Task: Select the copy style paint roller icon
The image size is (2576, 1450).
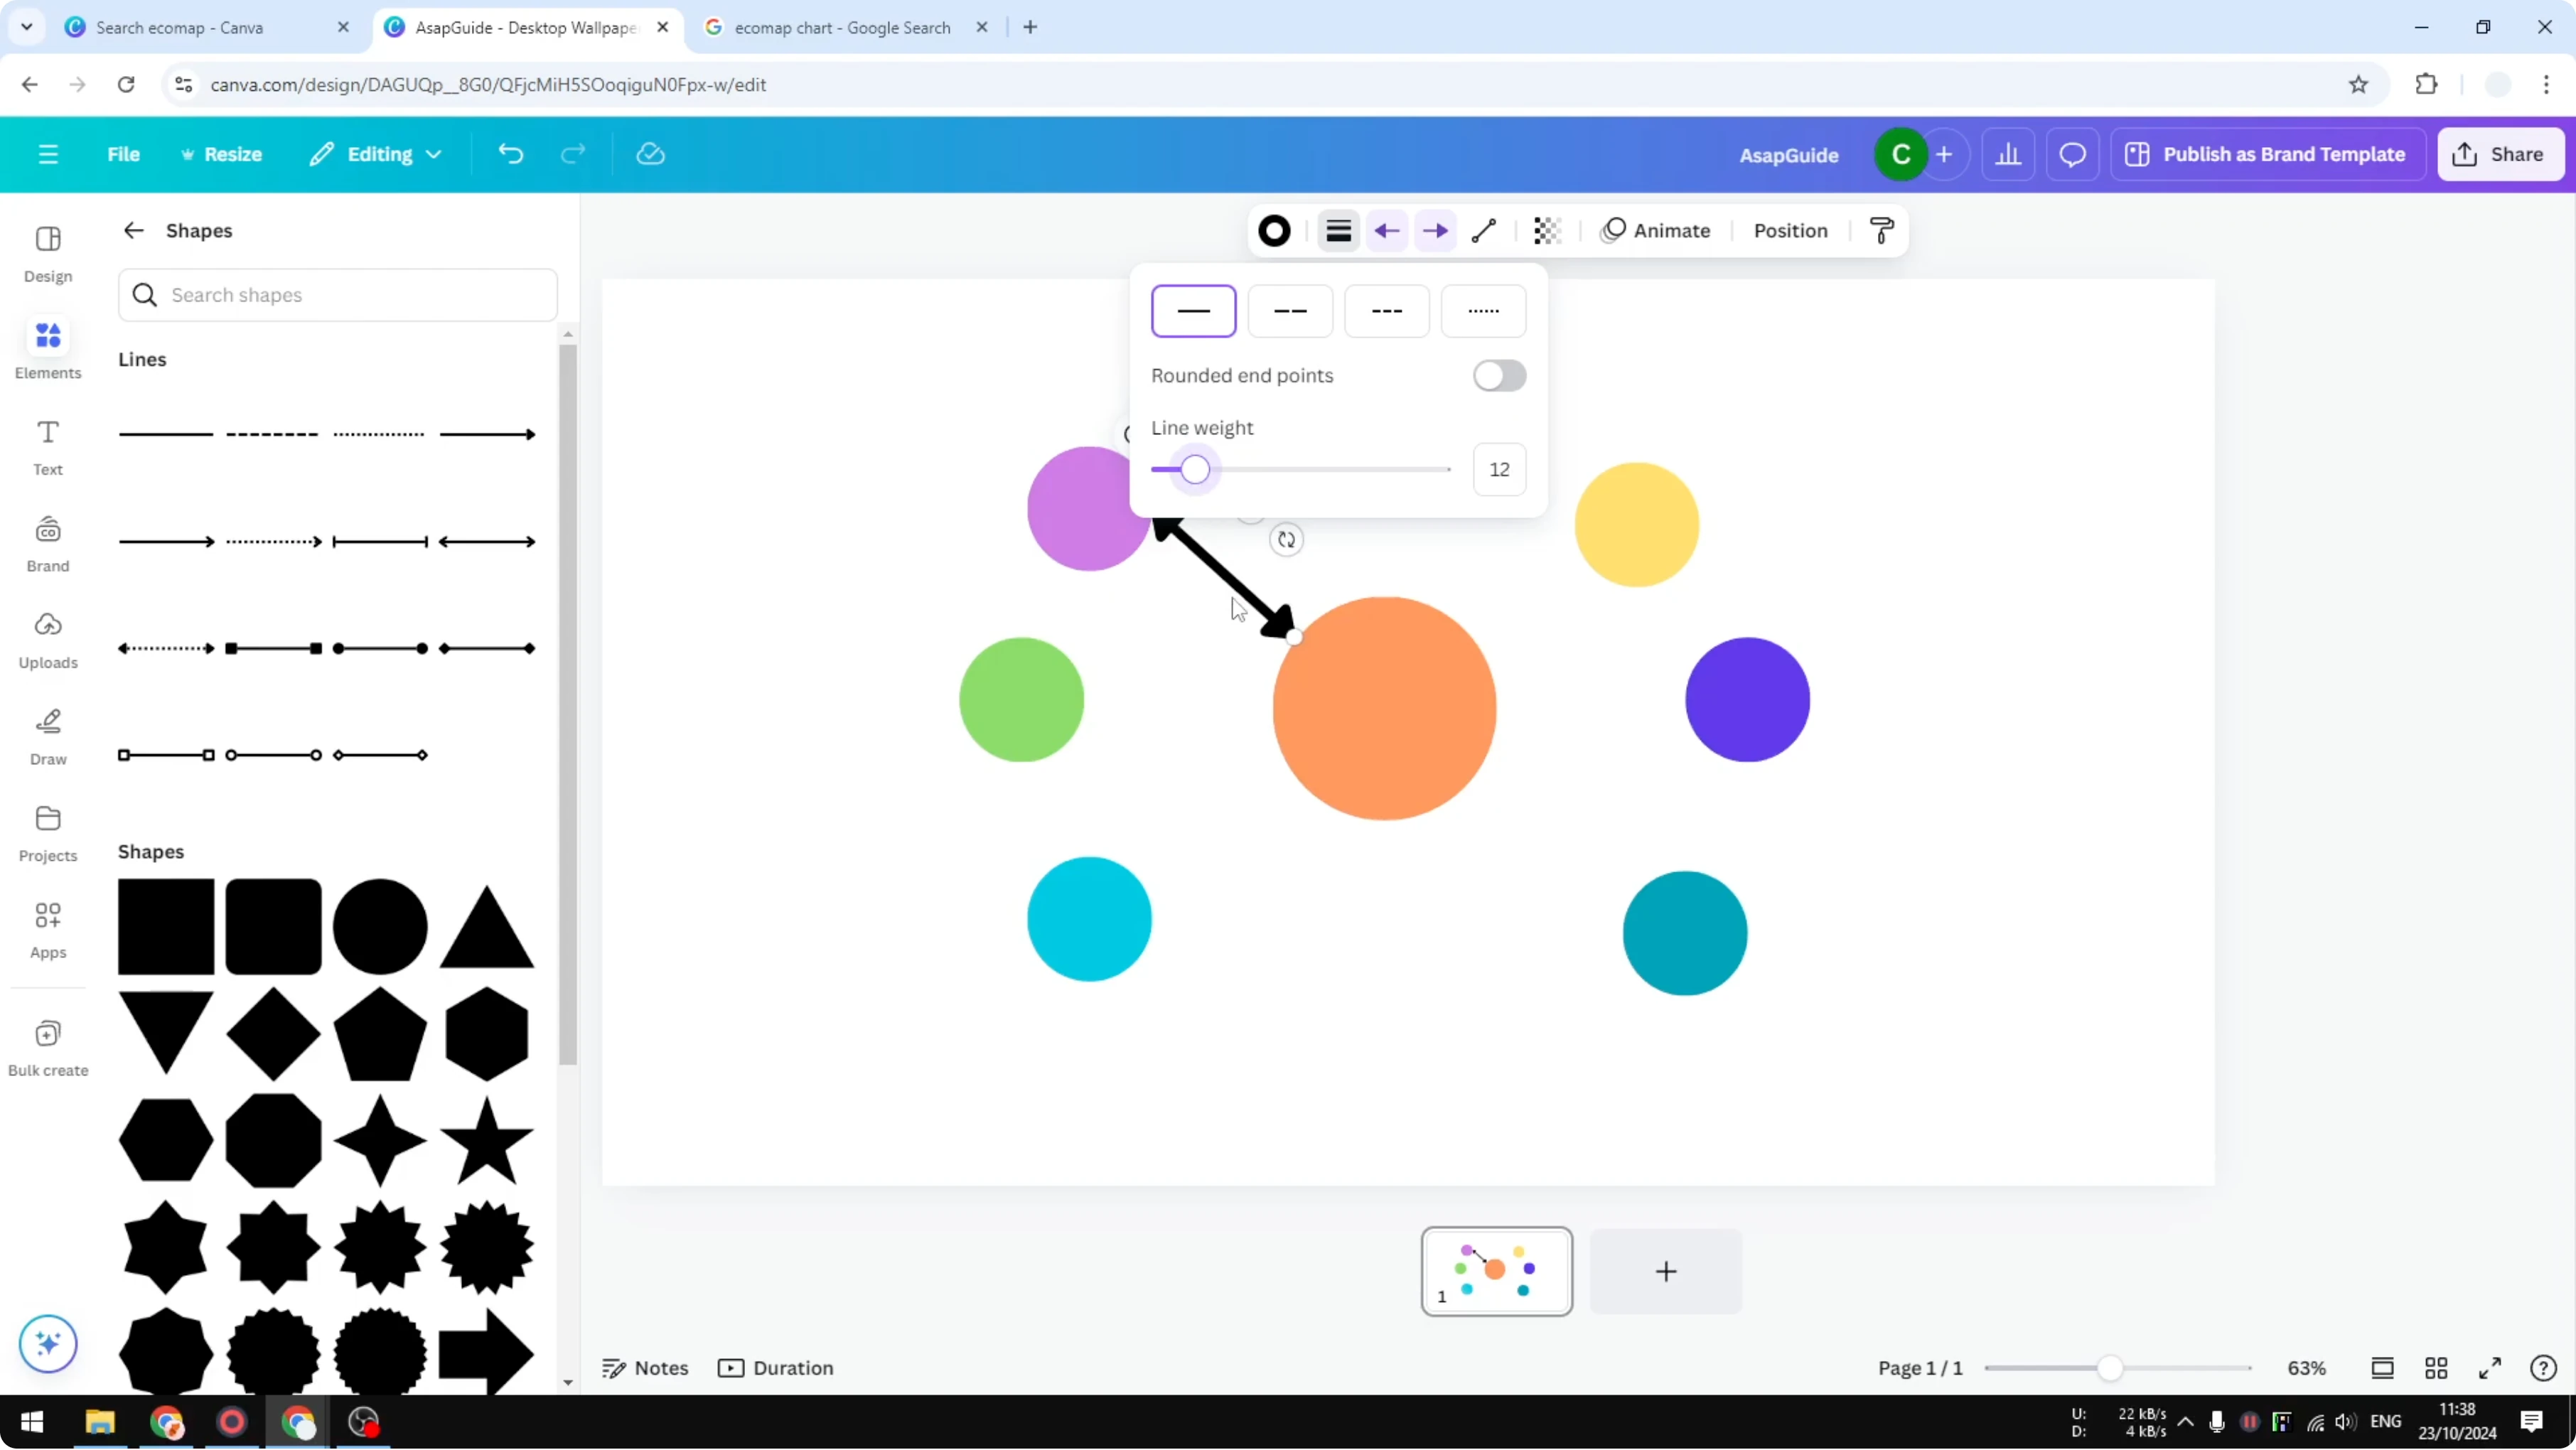Action: [1880, 230]
